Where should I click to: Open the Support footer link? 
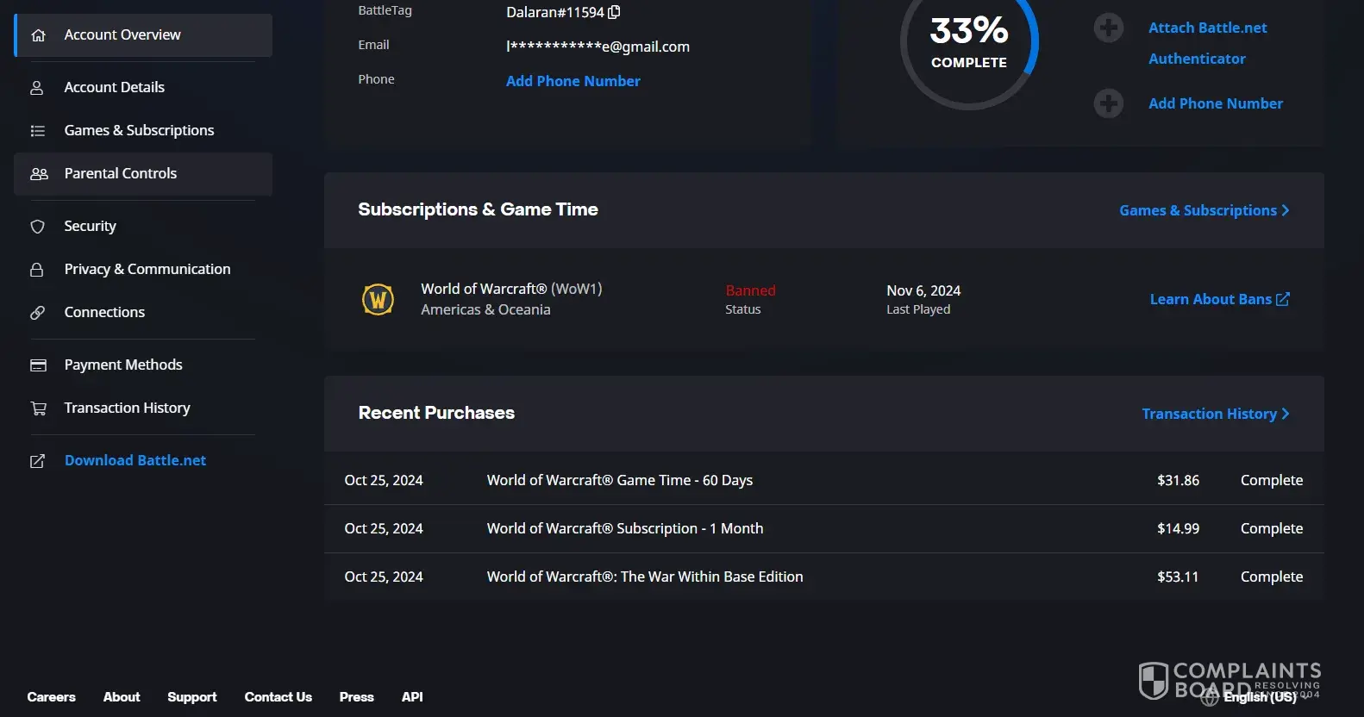point(191,697)
